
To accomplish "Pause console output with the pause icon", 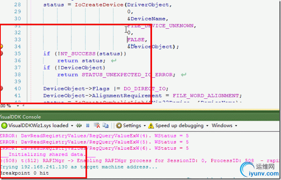I will pos(88,125).
